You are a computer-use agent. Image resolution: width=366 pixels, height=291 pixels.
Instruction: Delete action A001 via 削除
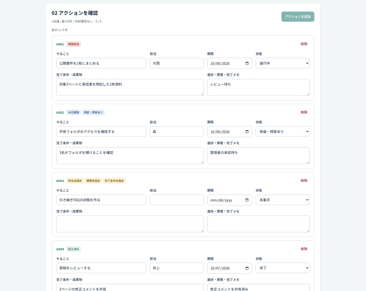pos(304,44)
